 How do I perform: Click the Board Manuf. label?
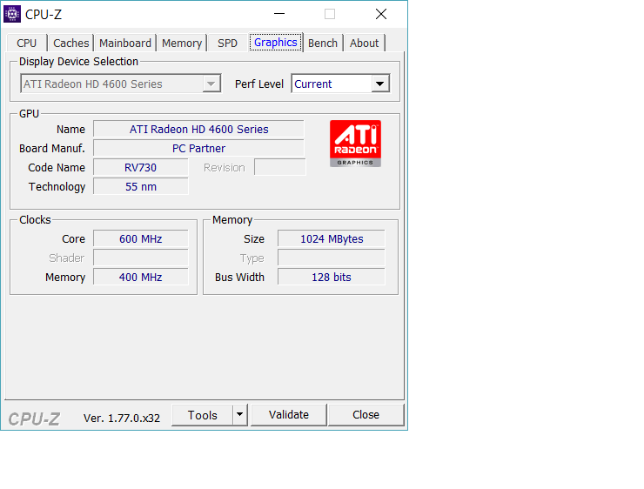pyautogui.click(x=52, y=148)
